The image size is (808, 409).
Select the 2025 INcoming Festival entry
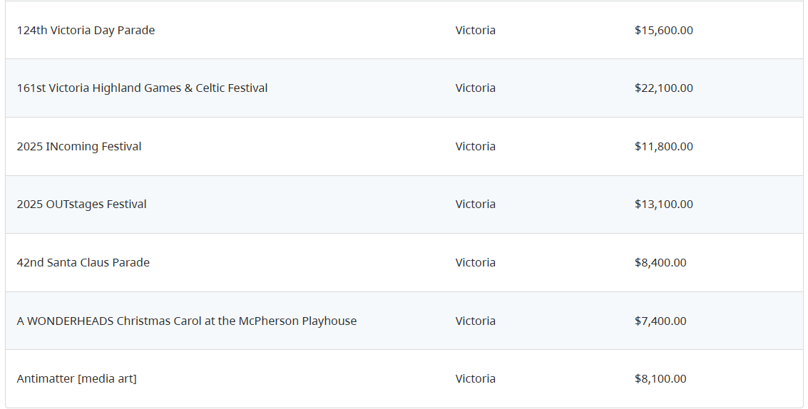point(79,146)
